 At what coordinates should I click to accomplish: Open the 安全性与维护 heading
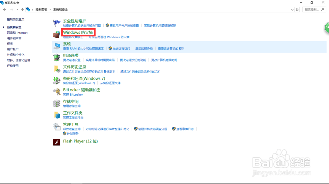click(74, 21)
